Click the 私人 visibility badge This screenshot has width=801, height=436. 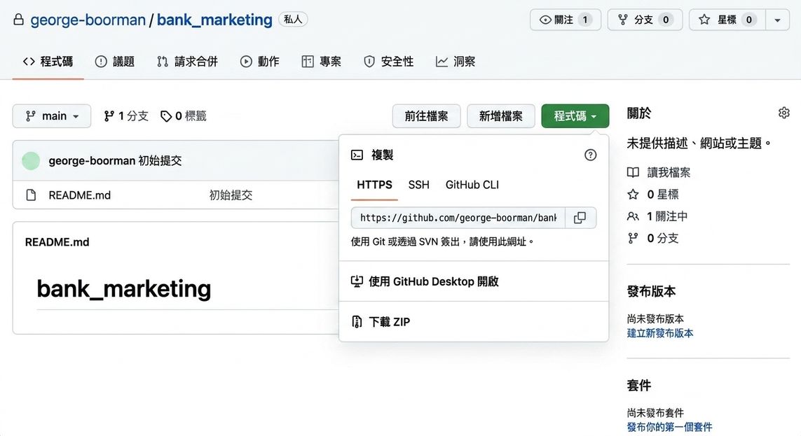[x=293, y=20]
